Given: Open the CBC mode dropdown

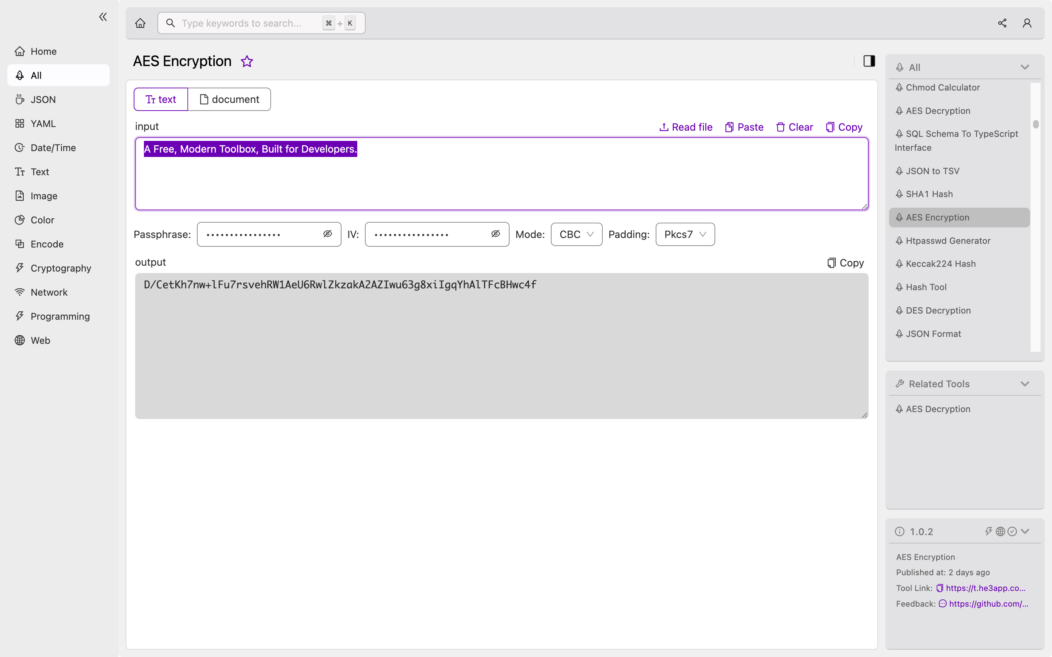Looking at the screenshot, I should [576, 234].
